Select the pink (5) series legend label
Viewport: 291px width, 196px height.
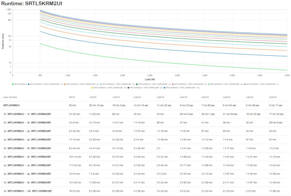click(191, 84)
